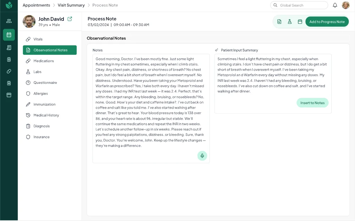Click the Patient Input Summary text
The height and width of the screenshot is (221, 355).
coord(271,75)
